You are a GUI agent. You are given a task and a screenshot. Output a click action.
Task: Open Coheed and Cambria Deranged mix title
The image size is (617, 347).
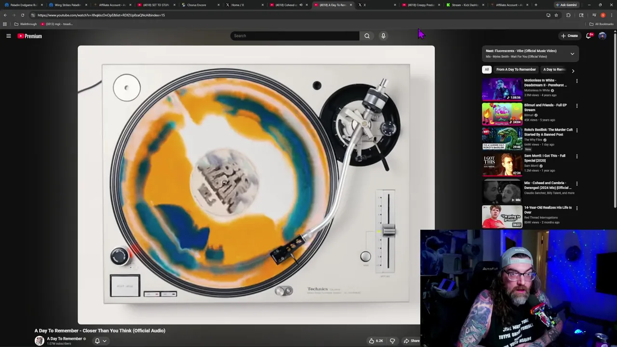(x=548, y=186)
